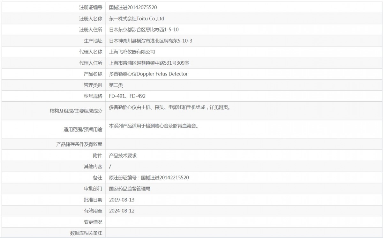Select agent name 上海飞鸣仪器有限公司

tap(132, 52)
